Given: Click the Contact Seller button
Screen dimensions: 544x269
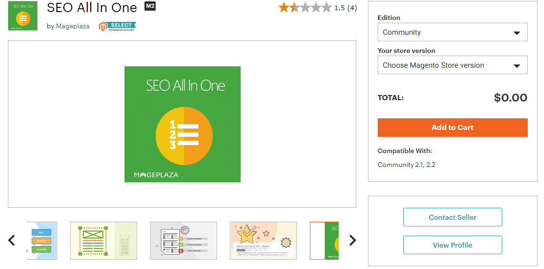Looking at the screenshot, I should tap(452, 218).
